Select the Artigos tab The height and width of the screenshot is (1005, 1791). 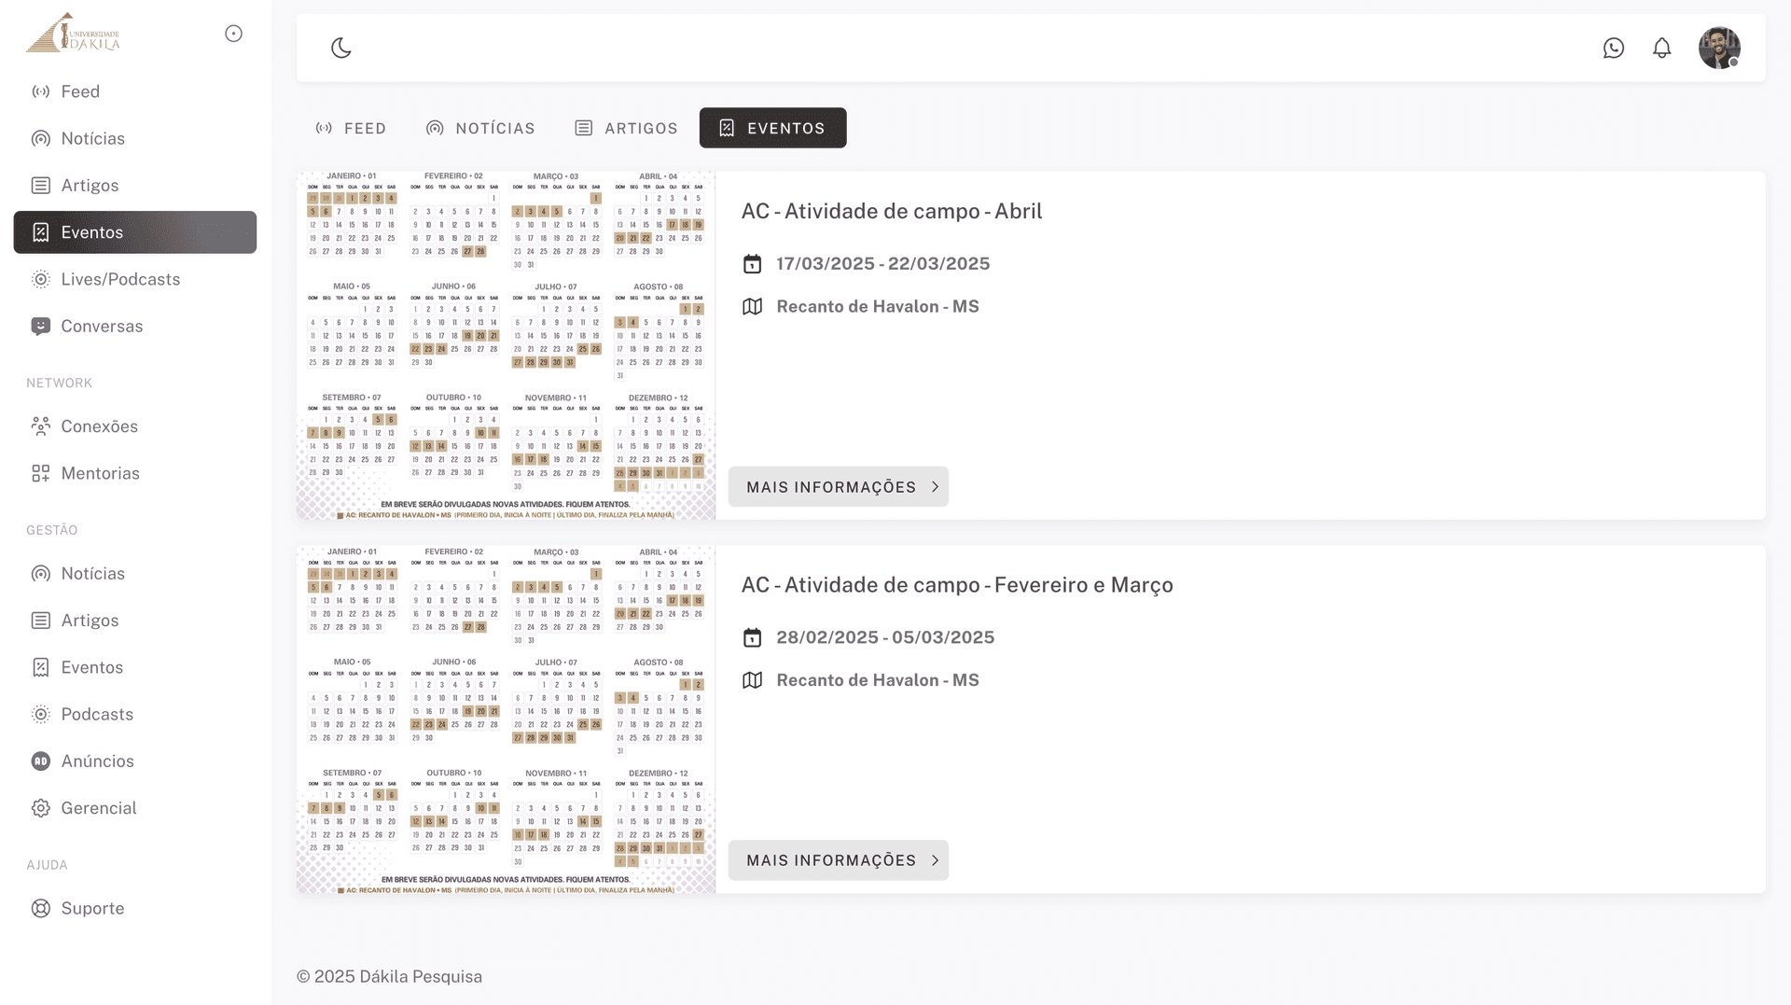point(626,128)
